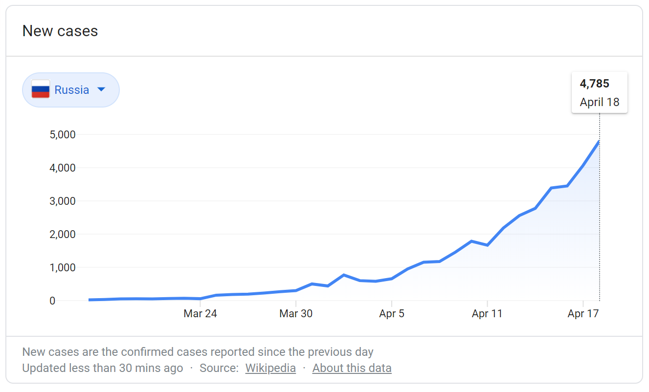Click the Mar 24 axis label
The width and height of the screenshot is (649, 392).
pos(200,314)
